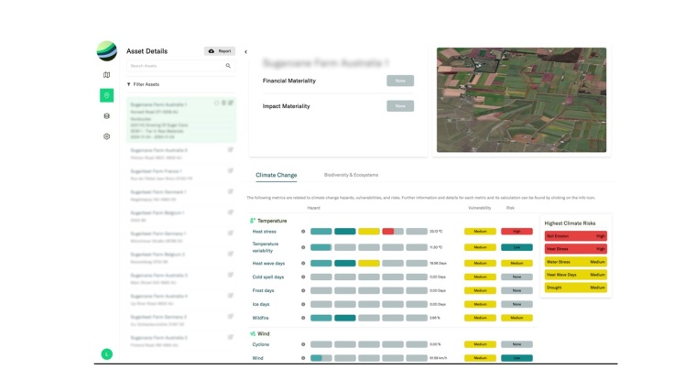Switch to the Climate Change tab
The width and height of the screenshot is (696, 391).
click(276, 175)
